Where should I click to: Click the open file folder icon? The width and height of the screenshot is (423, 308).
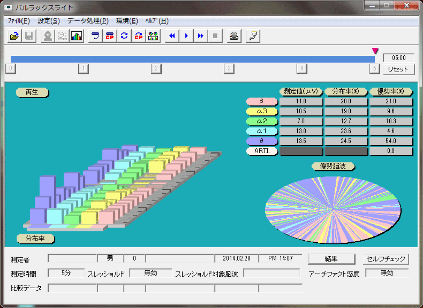coord(15,36)
